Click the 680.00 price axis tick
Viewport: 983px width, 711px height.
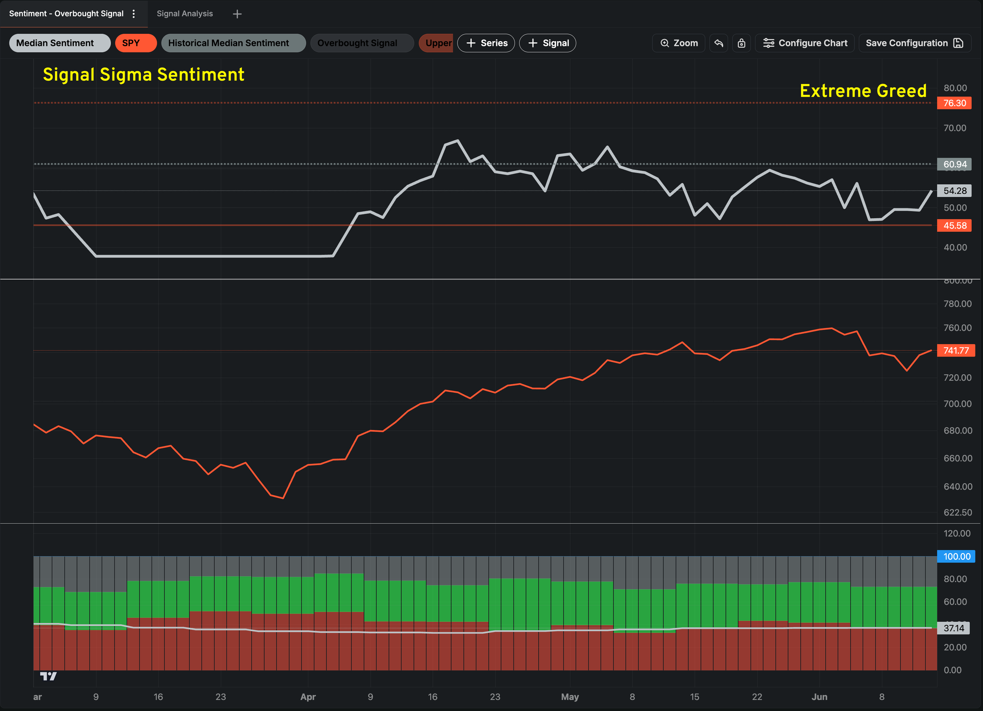(x=958, y=431)
